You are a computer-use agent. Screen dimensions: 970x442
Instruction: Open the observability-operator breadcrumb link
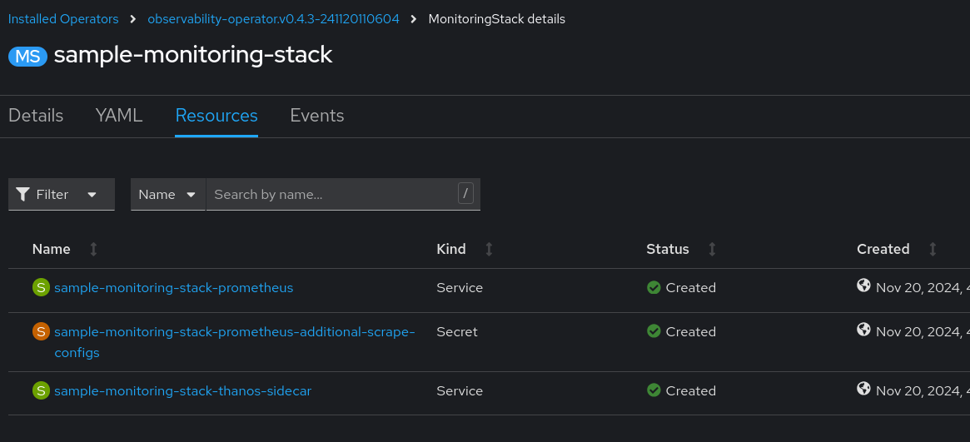[273, 19]
